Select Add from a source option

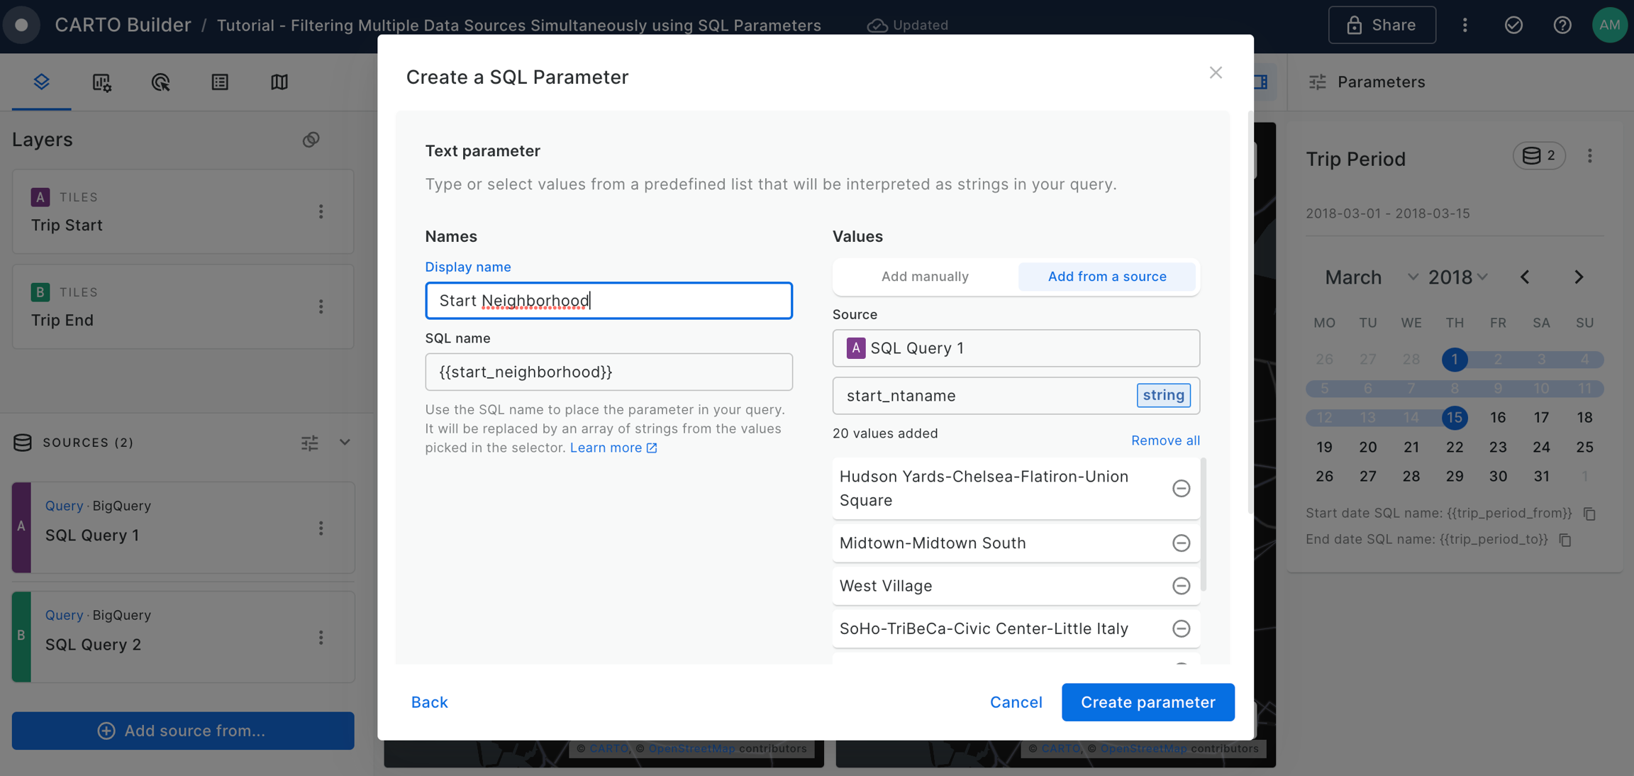coord(1106,277)
